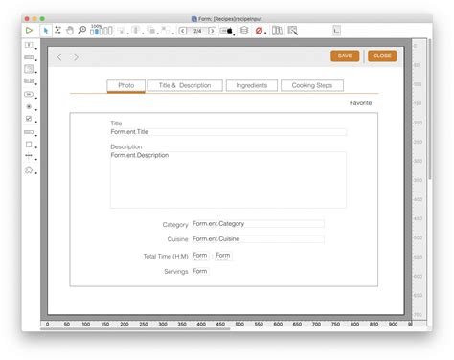Select the arrow selection tool
The image size is (454, 360).
46,31
